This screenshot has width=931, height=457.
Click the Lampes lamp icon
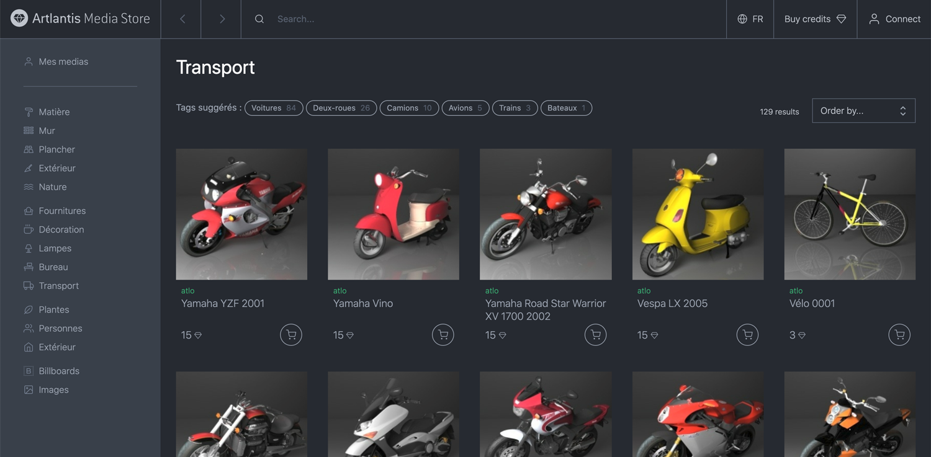click(29, 248)
